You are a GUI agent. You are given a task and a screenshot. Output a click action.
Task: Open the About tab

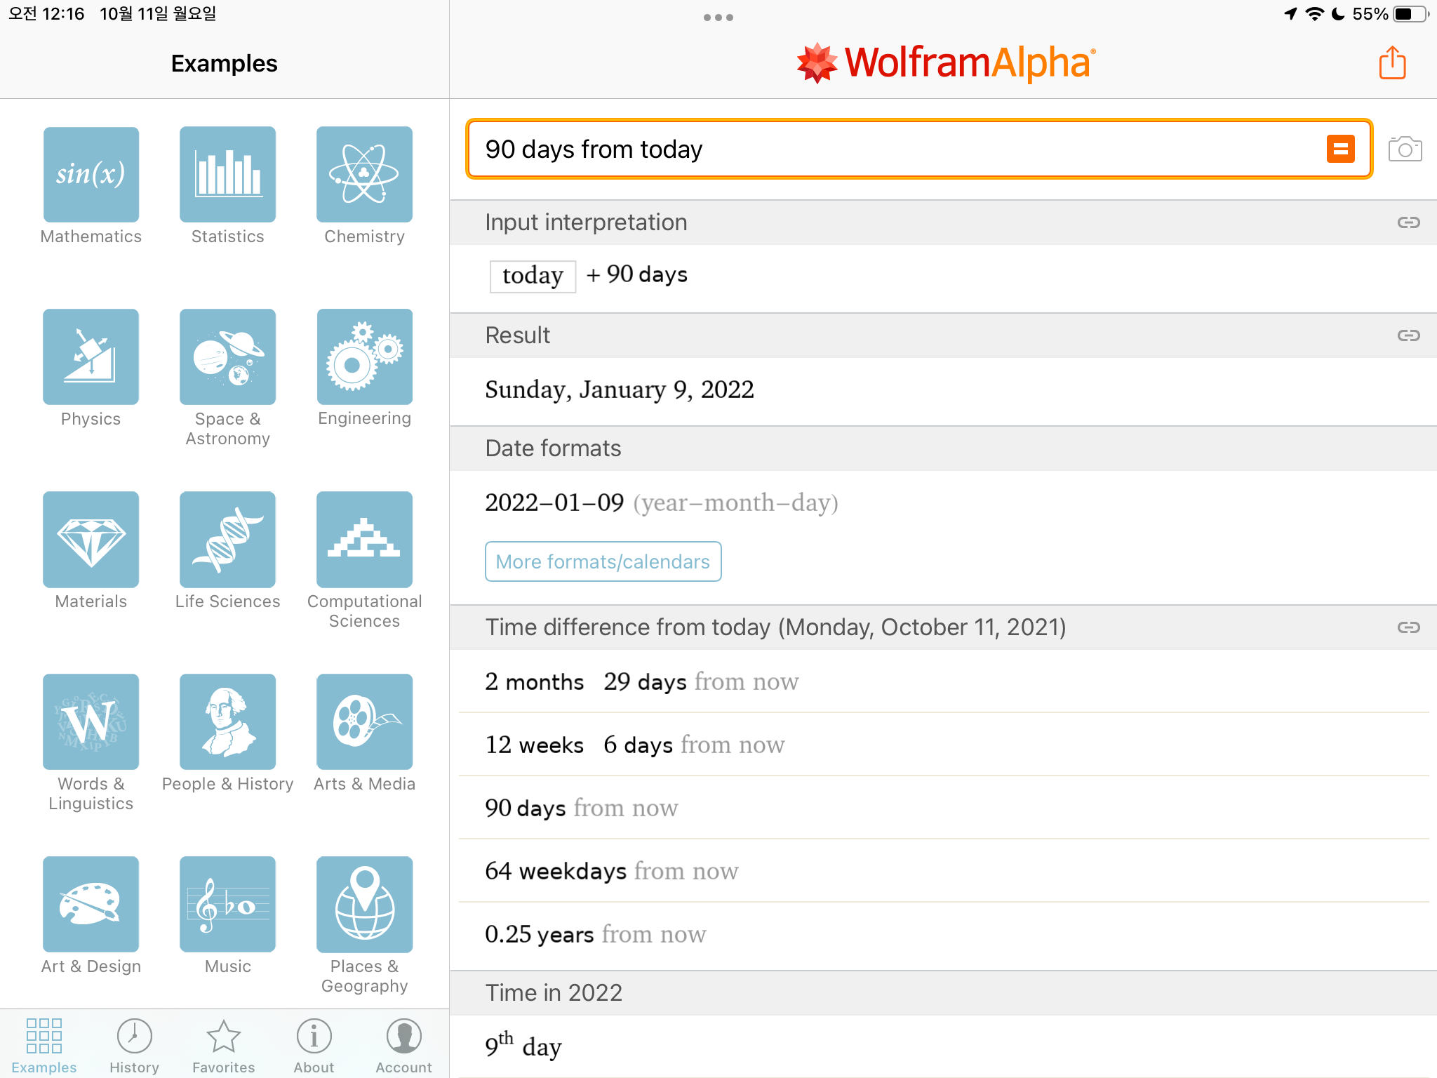[x=314, y=1046]
